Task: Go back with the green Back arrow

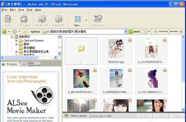Action: coord(4,31)
